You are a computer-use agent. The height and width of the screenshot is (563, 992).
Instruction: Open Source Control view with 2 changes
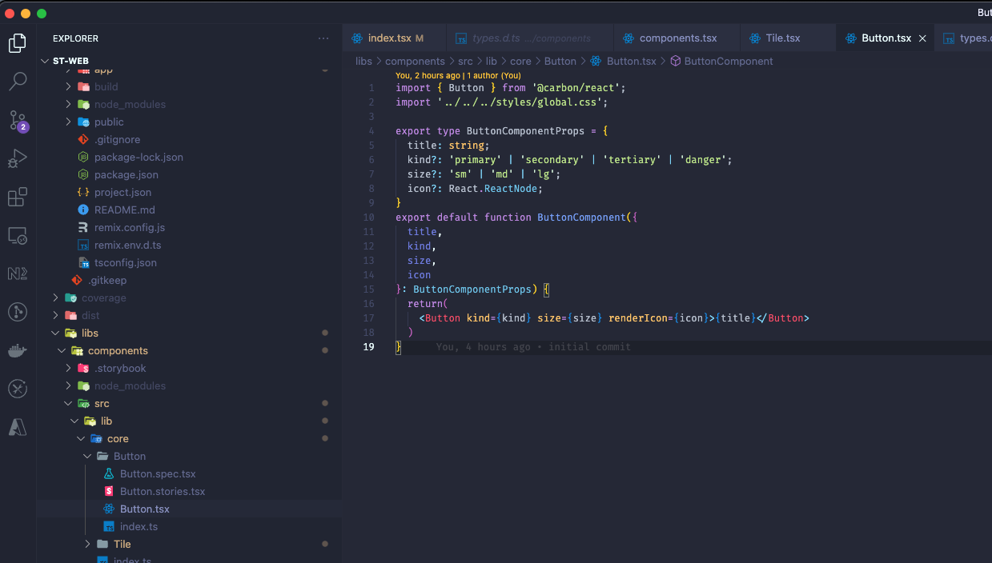(18, 121)
